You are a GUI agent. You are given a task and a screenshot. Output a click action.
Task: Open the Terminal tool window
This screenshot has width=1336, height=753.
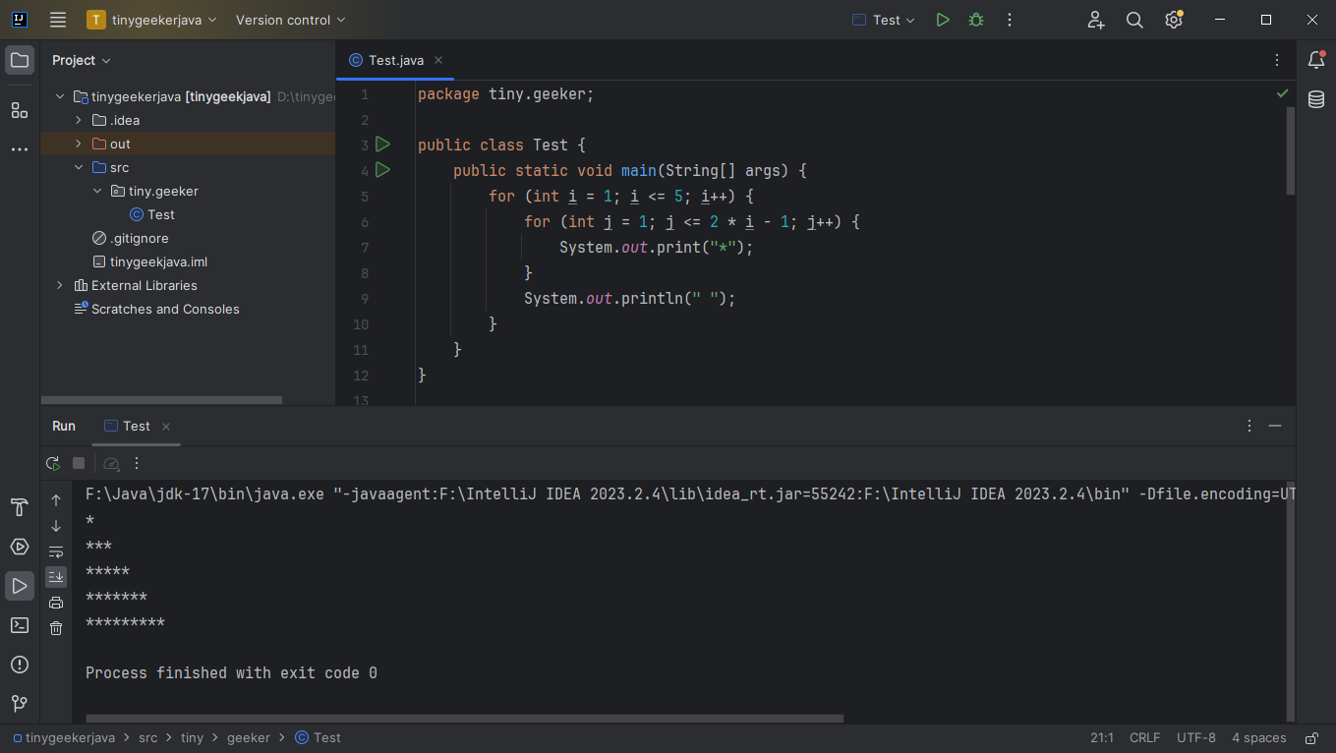click(20, 625)
